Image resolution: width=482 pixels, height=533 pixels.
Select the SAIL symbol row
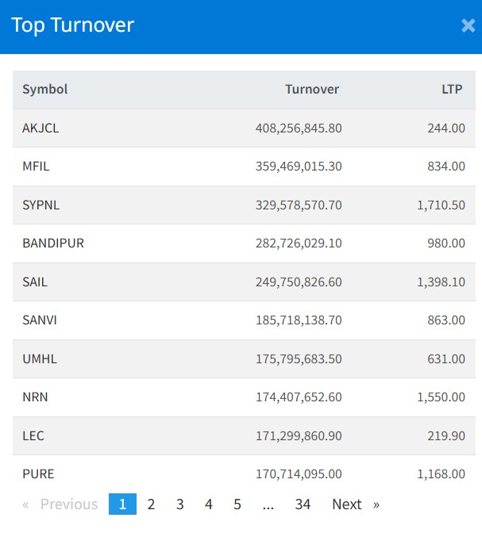(36, 282)
